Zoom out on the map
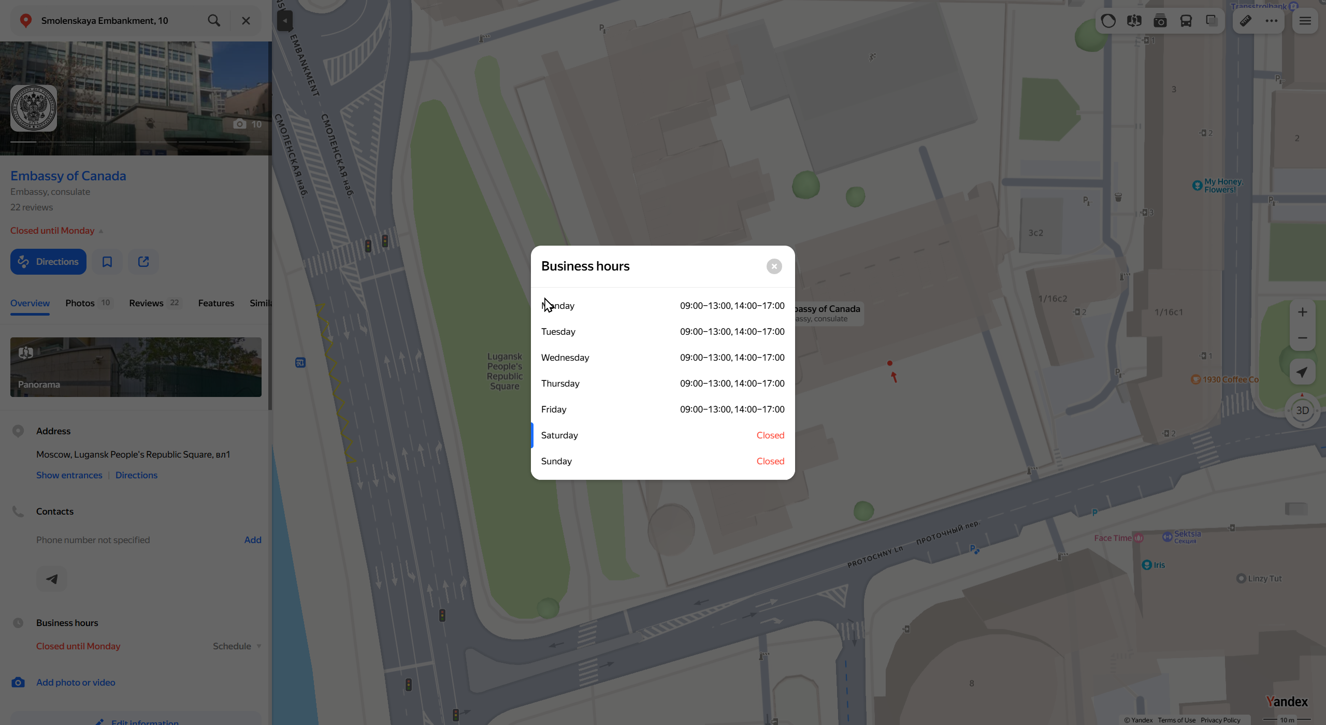Screen dimensions: 1326x725 pos(1303,338)
